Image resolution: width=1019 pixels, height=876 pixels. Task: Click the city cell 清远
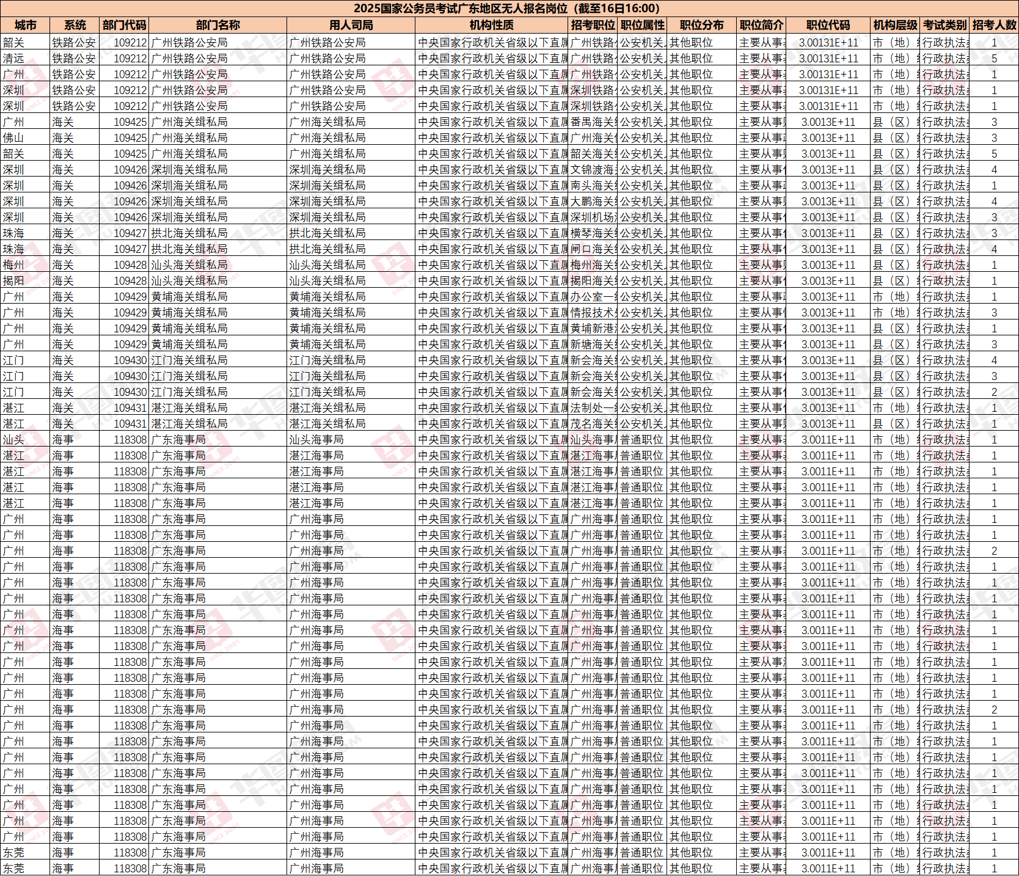click(x=25, y=59)
